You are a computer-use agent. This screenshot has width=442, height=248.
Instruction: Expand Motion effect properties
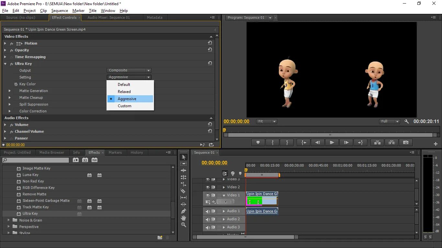(x=5, y=43)
